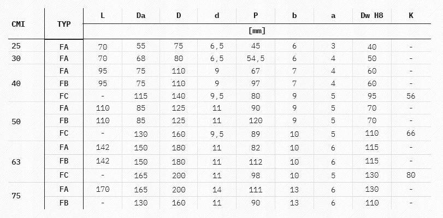Click CMI 63 row label
Screen dimensions: 443x218
tap(16, 162)
